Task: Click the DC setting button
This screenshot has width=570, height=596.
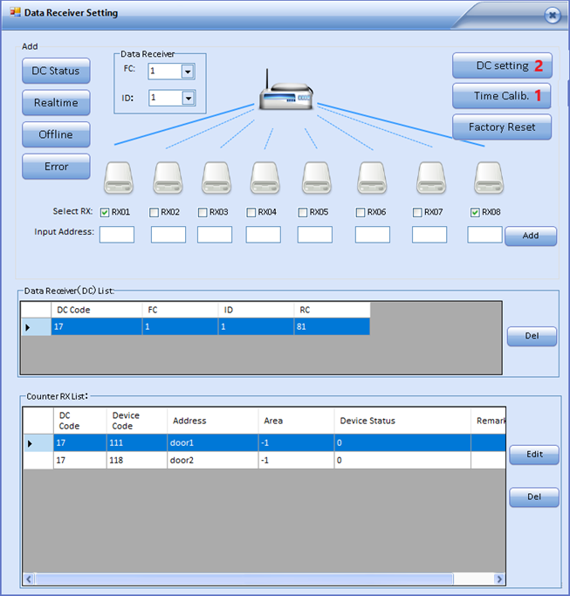Action: [x=502, y=65]
